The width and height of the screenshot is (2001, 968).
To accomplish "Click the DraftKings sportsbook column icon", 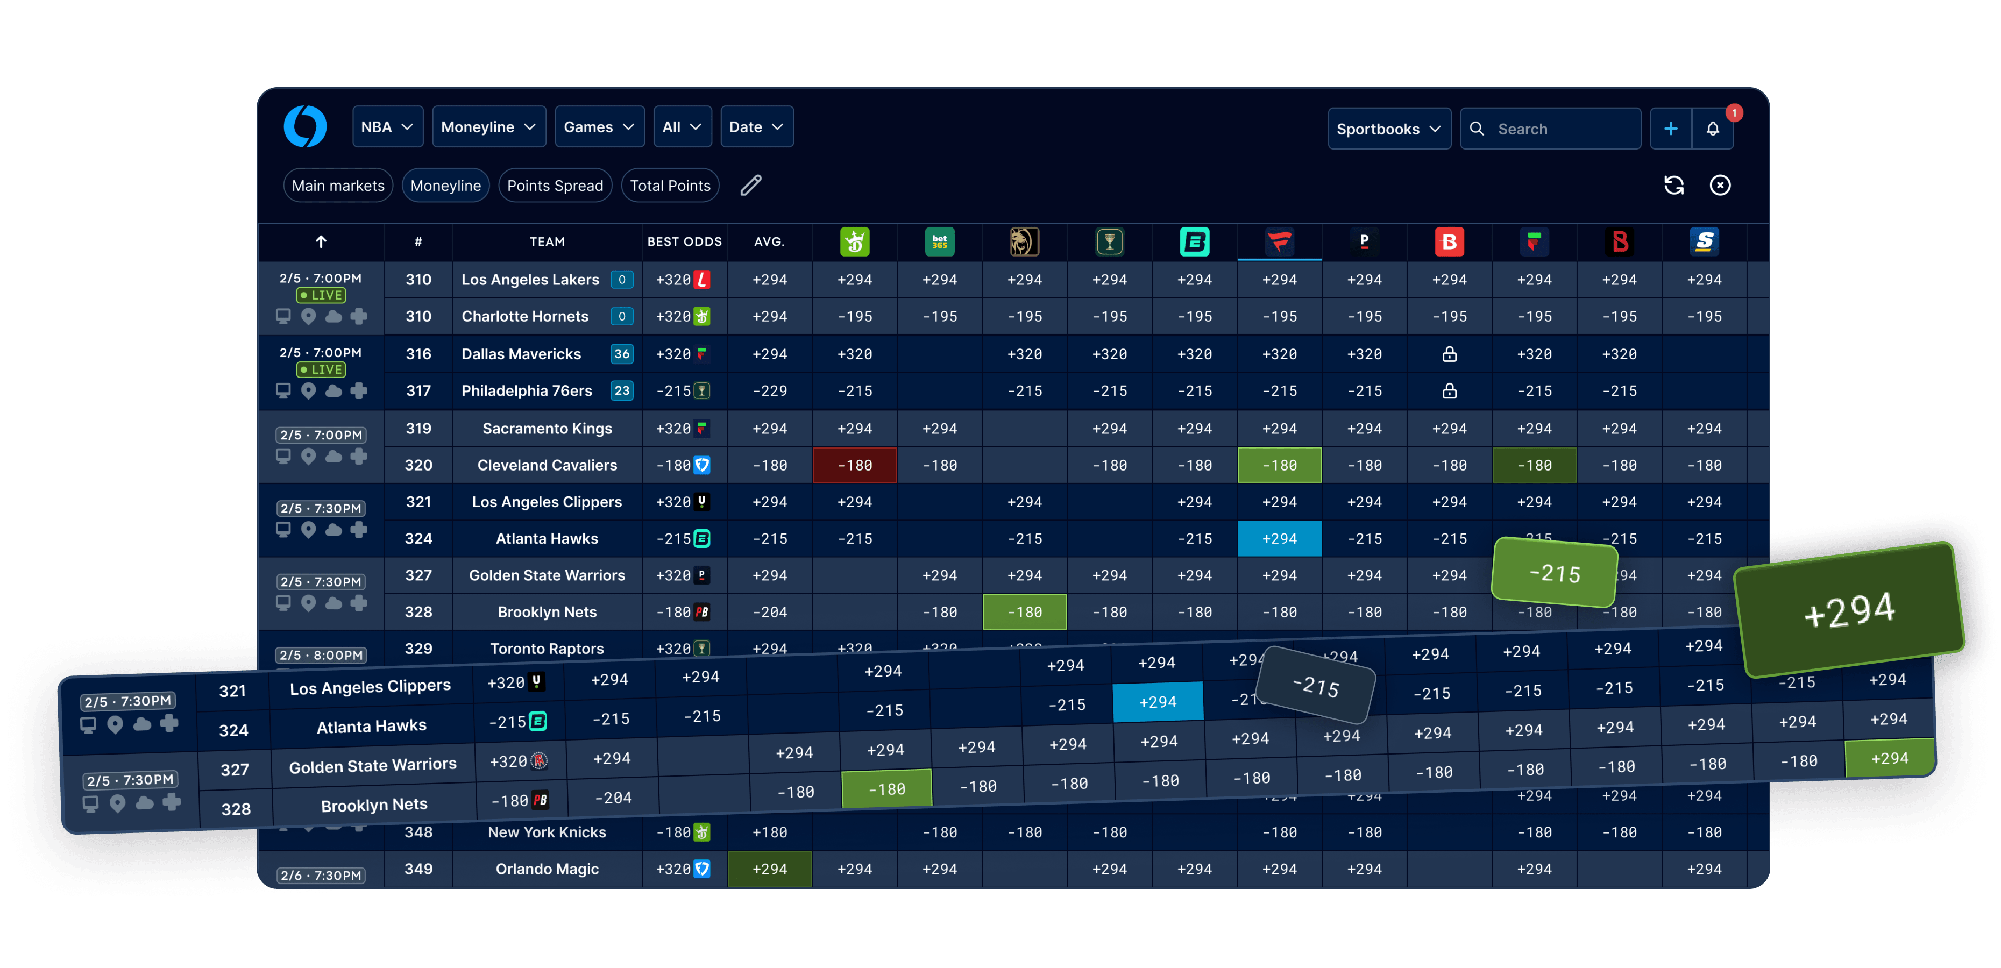I will pyautogui.click(x=855, y=241).
